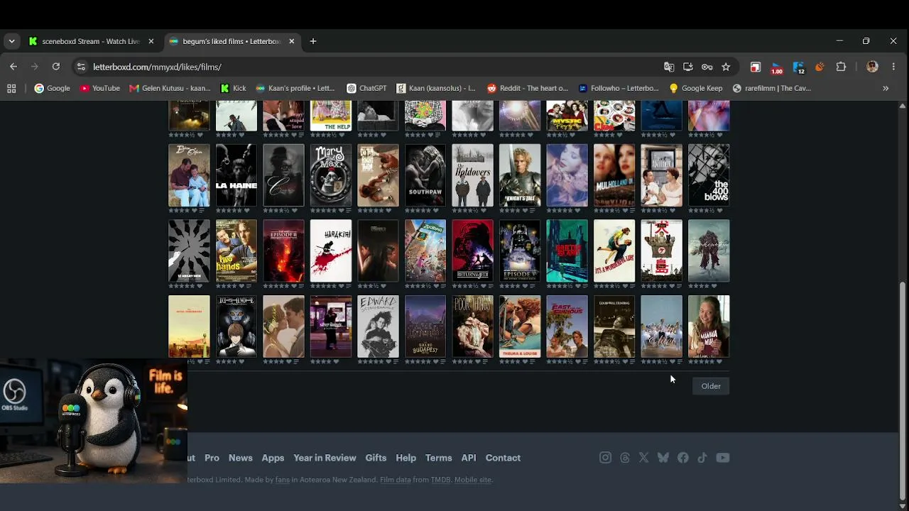Open the Chrome apps grid in bookmarks bar
The height and width of the screenshot is (511, 909).
(x=11, y=89)
